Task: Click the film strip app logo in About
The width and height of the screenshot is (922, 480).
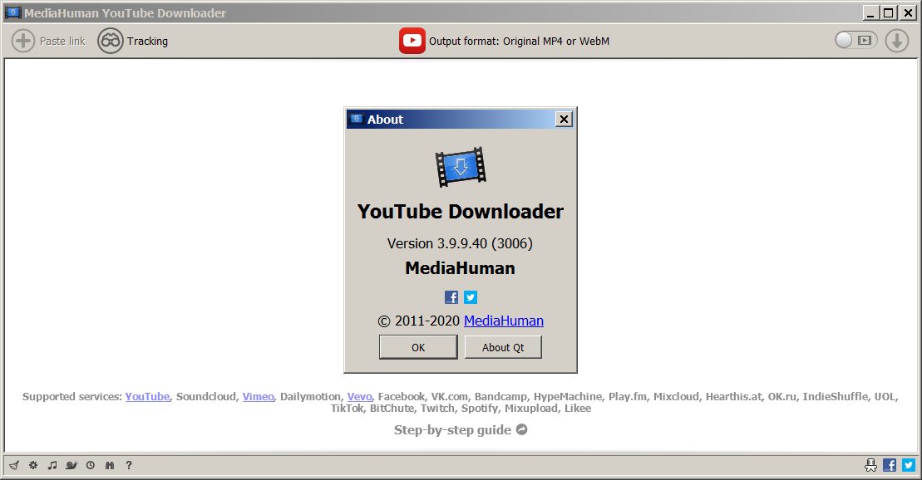Action: click(461, 167)
